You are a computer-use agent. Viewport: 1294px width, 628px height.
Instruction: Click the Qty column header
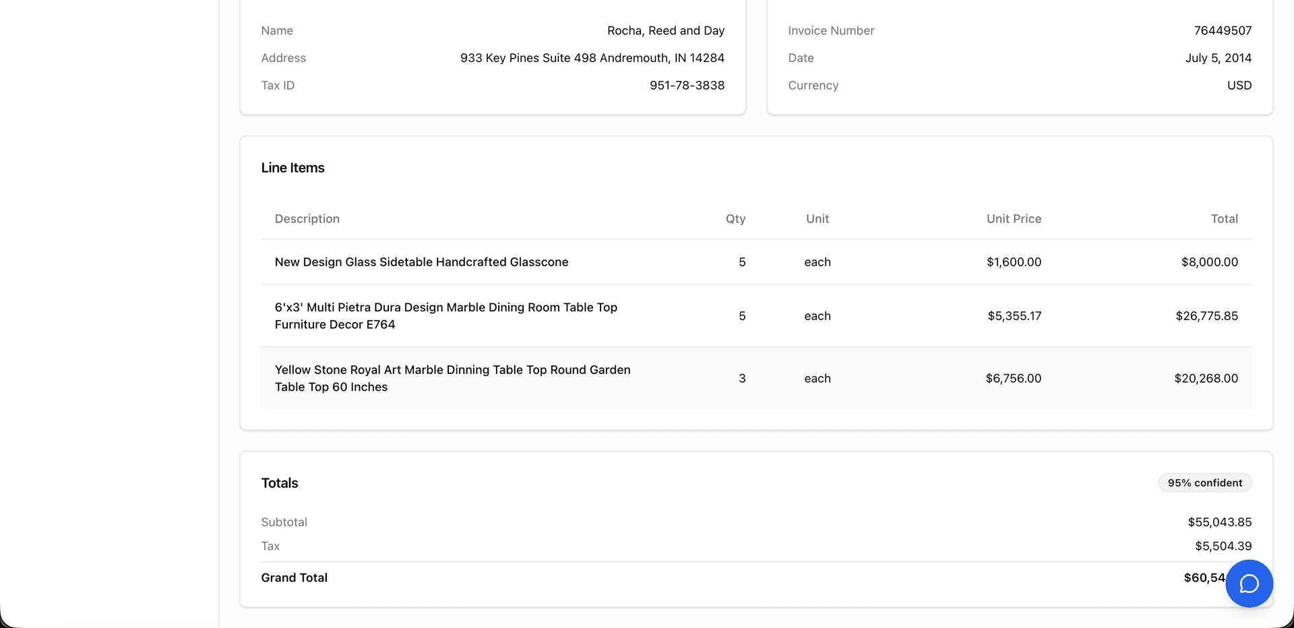pyautogui.click(x=735, y=218)
